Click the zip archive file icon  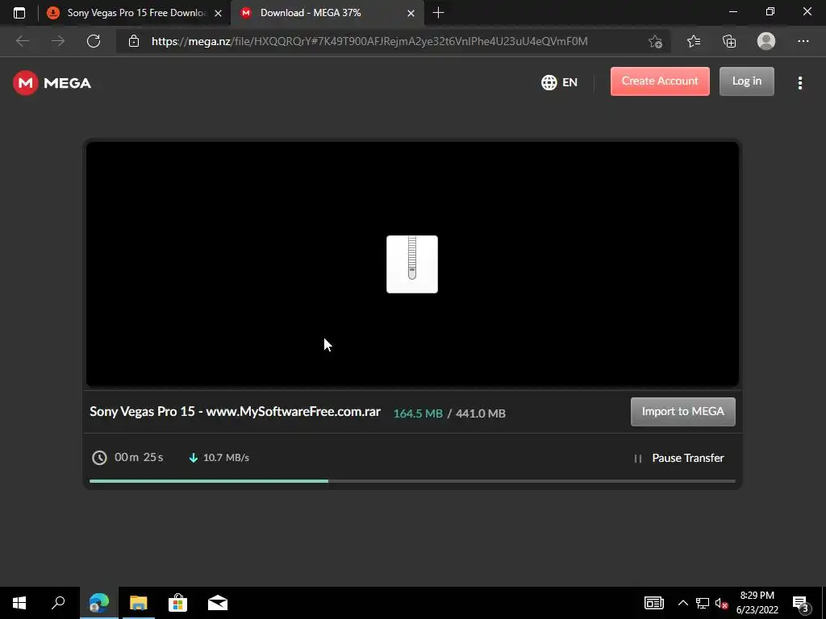tap(412, 264)
